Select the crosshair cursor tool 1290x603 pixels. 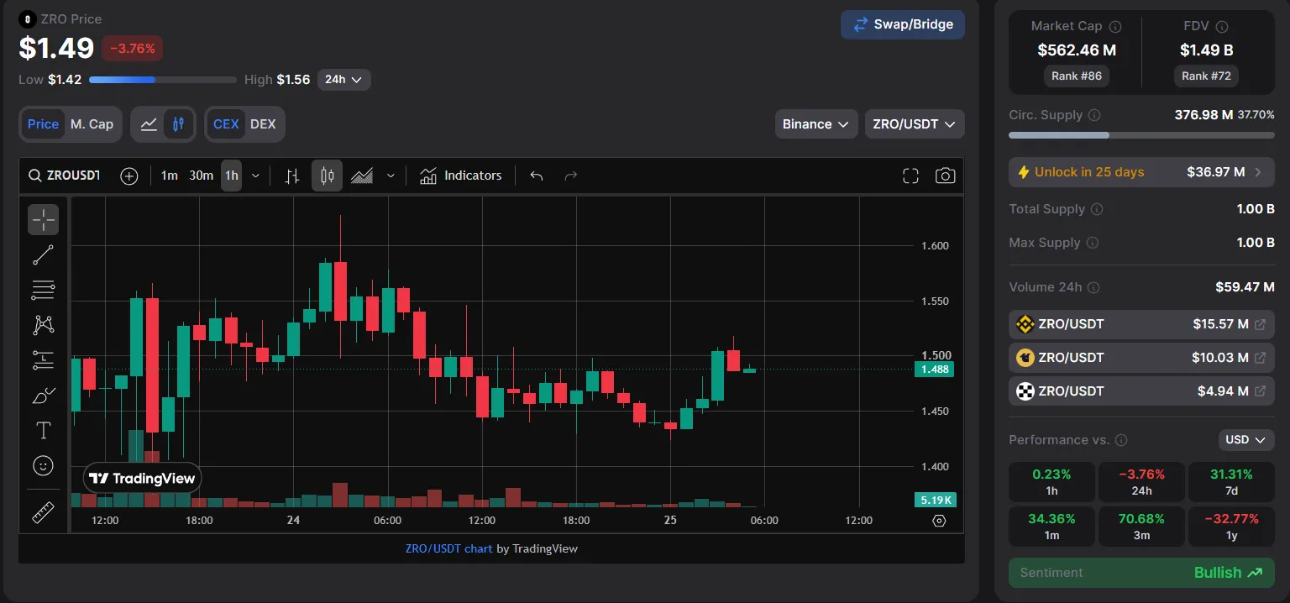pyautogui.click(x=43, y=219)
